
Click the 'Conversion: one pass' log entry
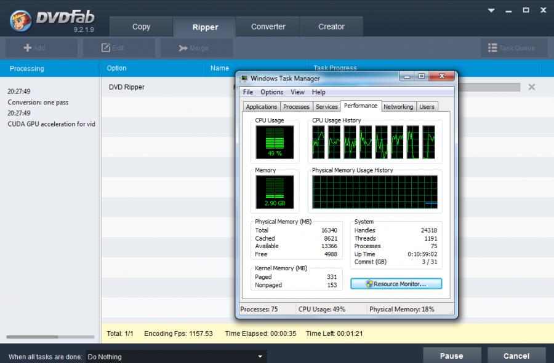(38, 103)
